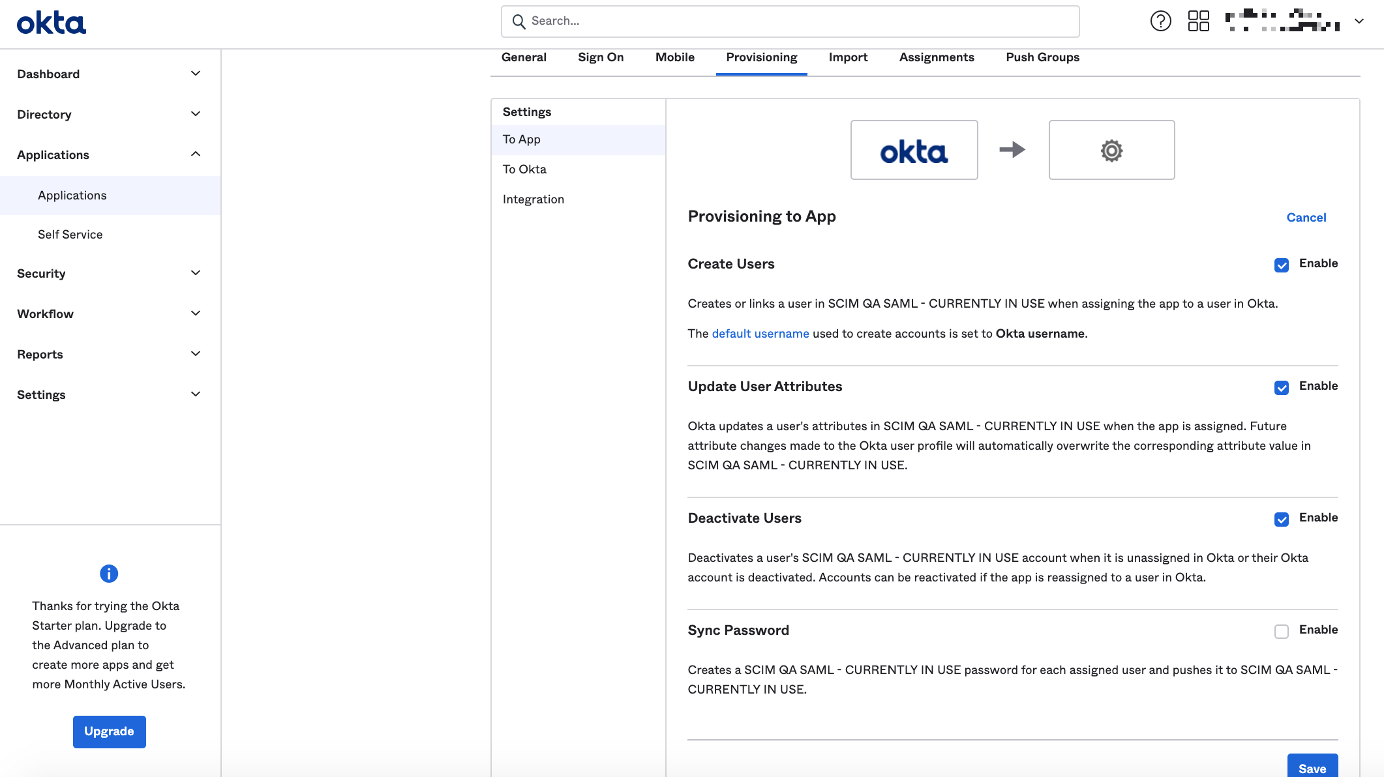Enable the Sync Password checkbox
Viewport: 1384px width, 777px height.
click(x=1281, y=631)
